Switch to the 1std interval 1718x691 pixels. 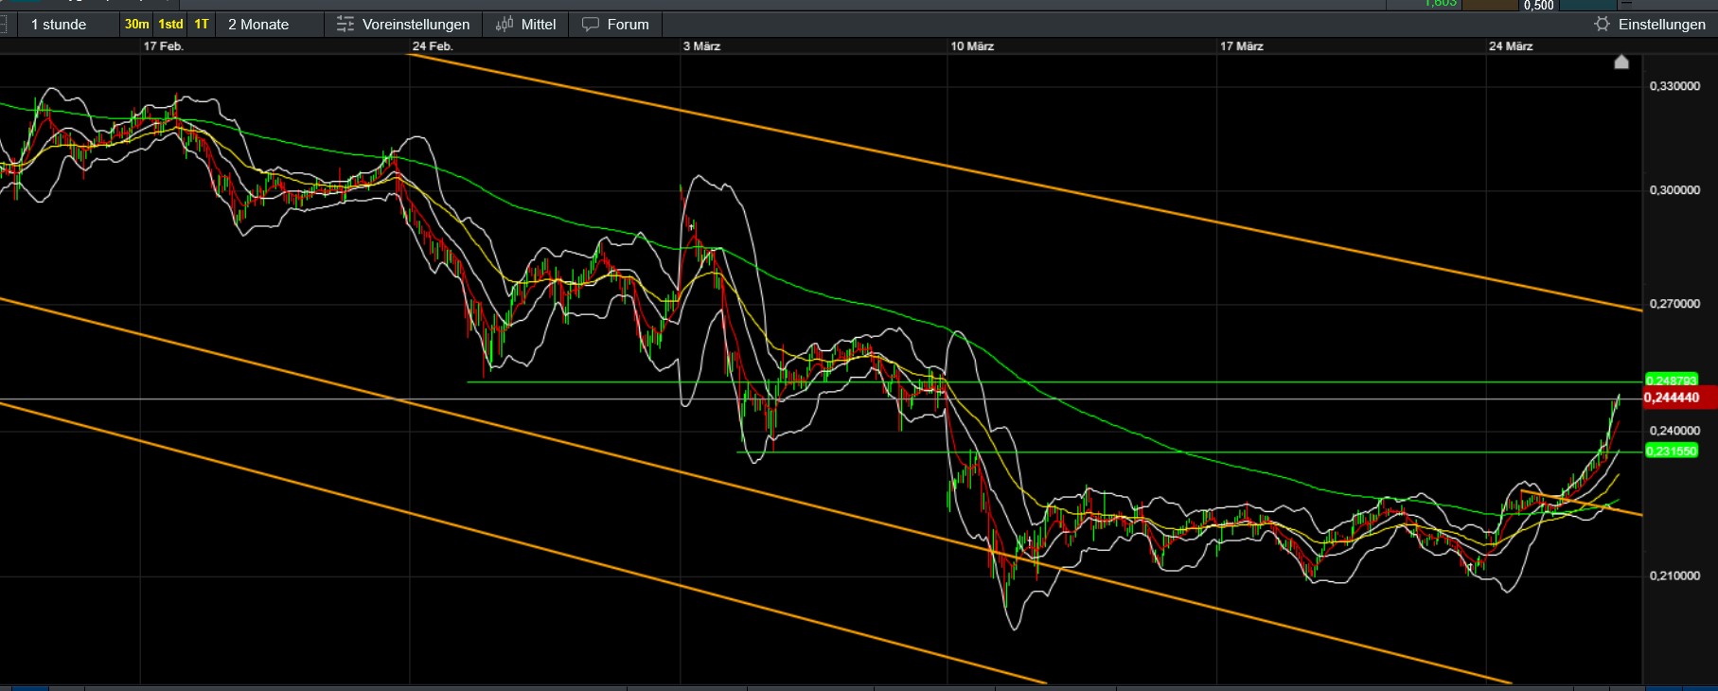coord(171,25)
